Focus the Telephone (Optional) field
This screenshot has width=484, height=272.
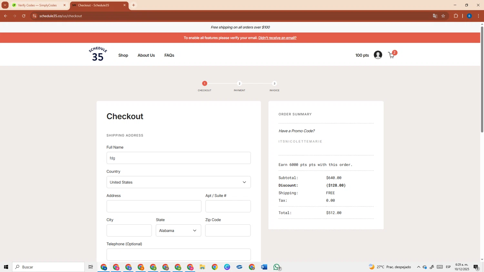pos(178,255)
